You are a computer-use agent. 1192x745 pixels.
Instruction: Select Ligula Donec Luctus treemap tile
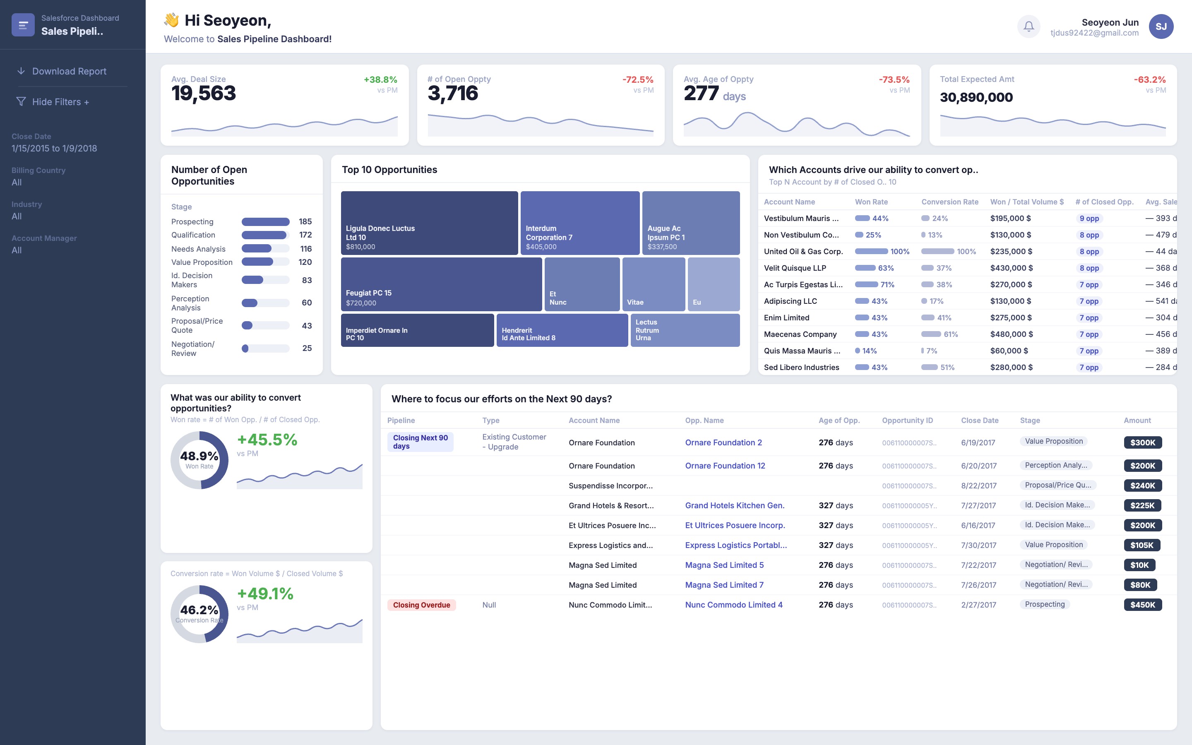click(429, 223)
